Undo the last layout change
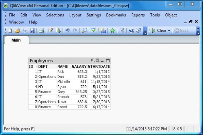The image size is (203, 135). (68, 30)
